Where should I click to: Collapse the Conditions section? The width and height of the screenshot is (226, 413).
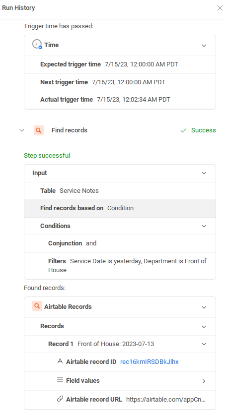pos(204,226)
